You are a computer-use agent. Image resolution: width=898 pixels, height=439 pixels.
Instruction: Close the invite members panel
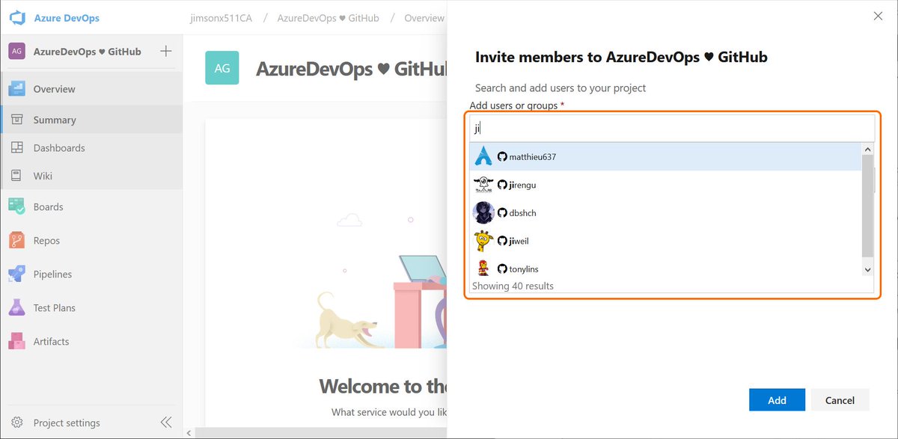pyautogui.click(x=879, y=16)
